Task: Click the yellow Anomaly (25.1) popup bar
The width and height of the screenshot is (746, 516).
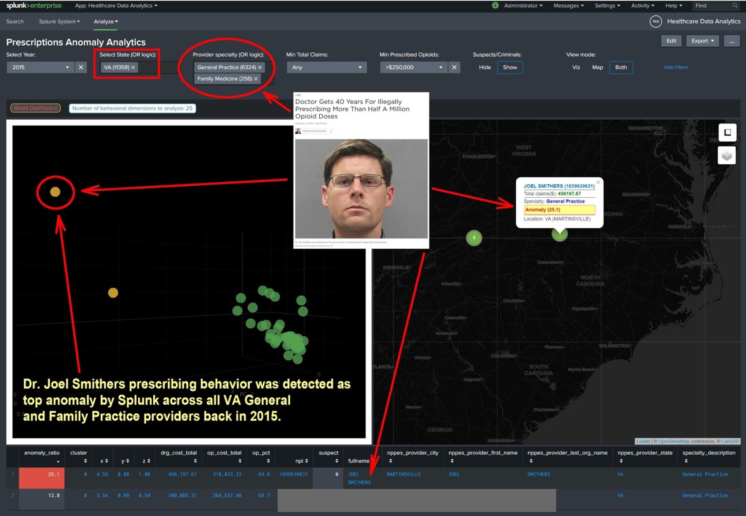Action: click(x=559, y=210)
